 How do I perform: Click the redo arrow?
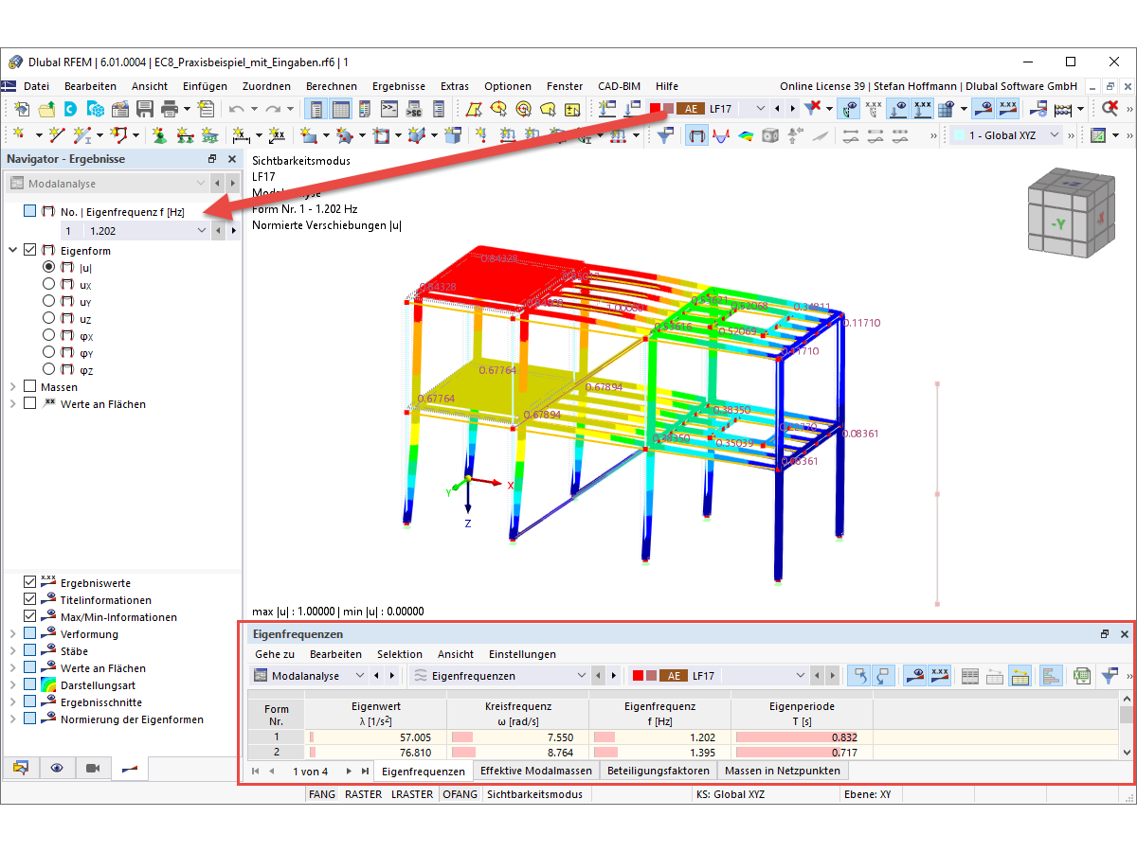pyautogui.click(x=274, y=109)
